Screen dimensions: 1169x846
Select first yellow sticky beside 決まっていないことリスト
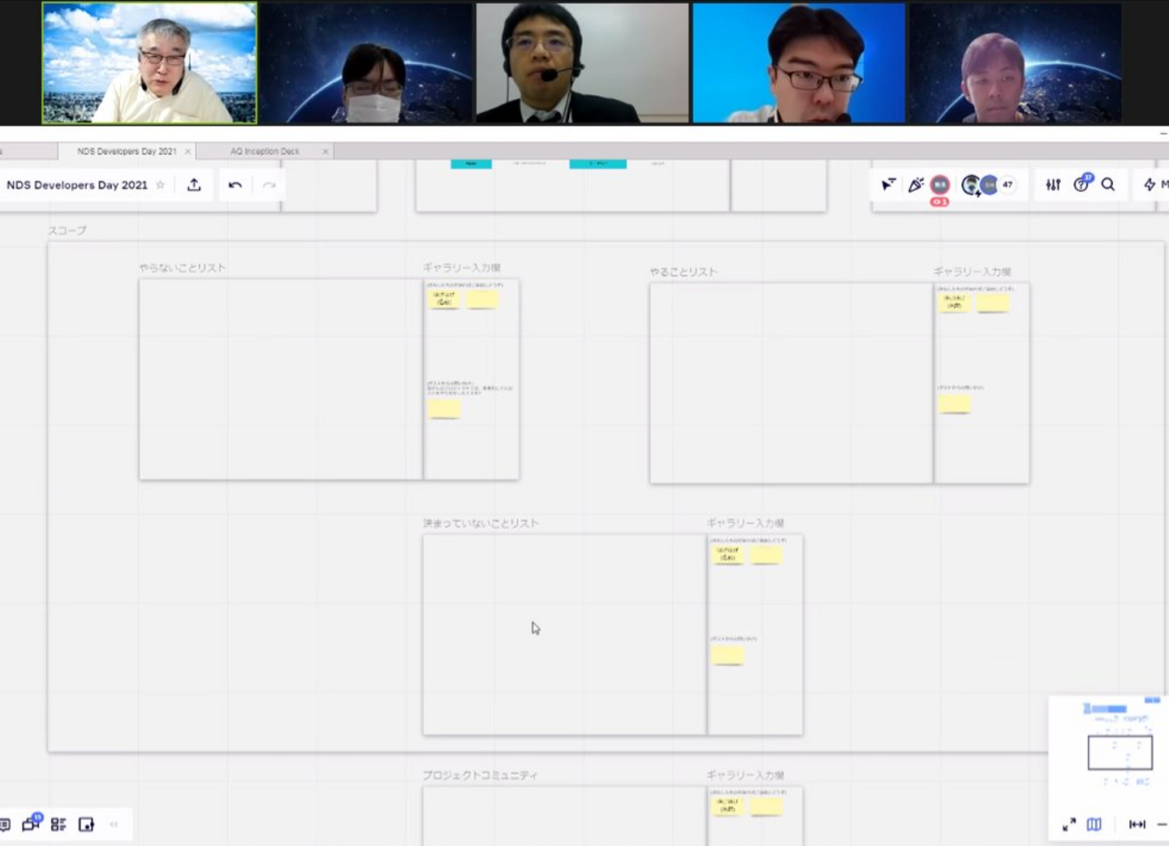728,555
